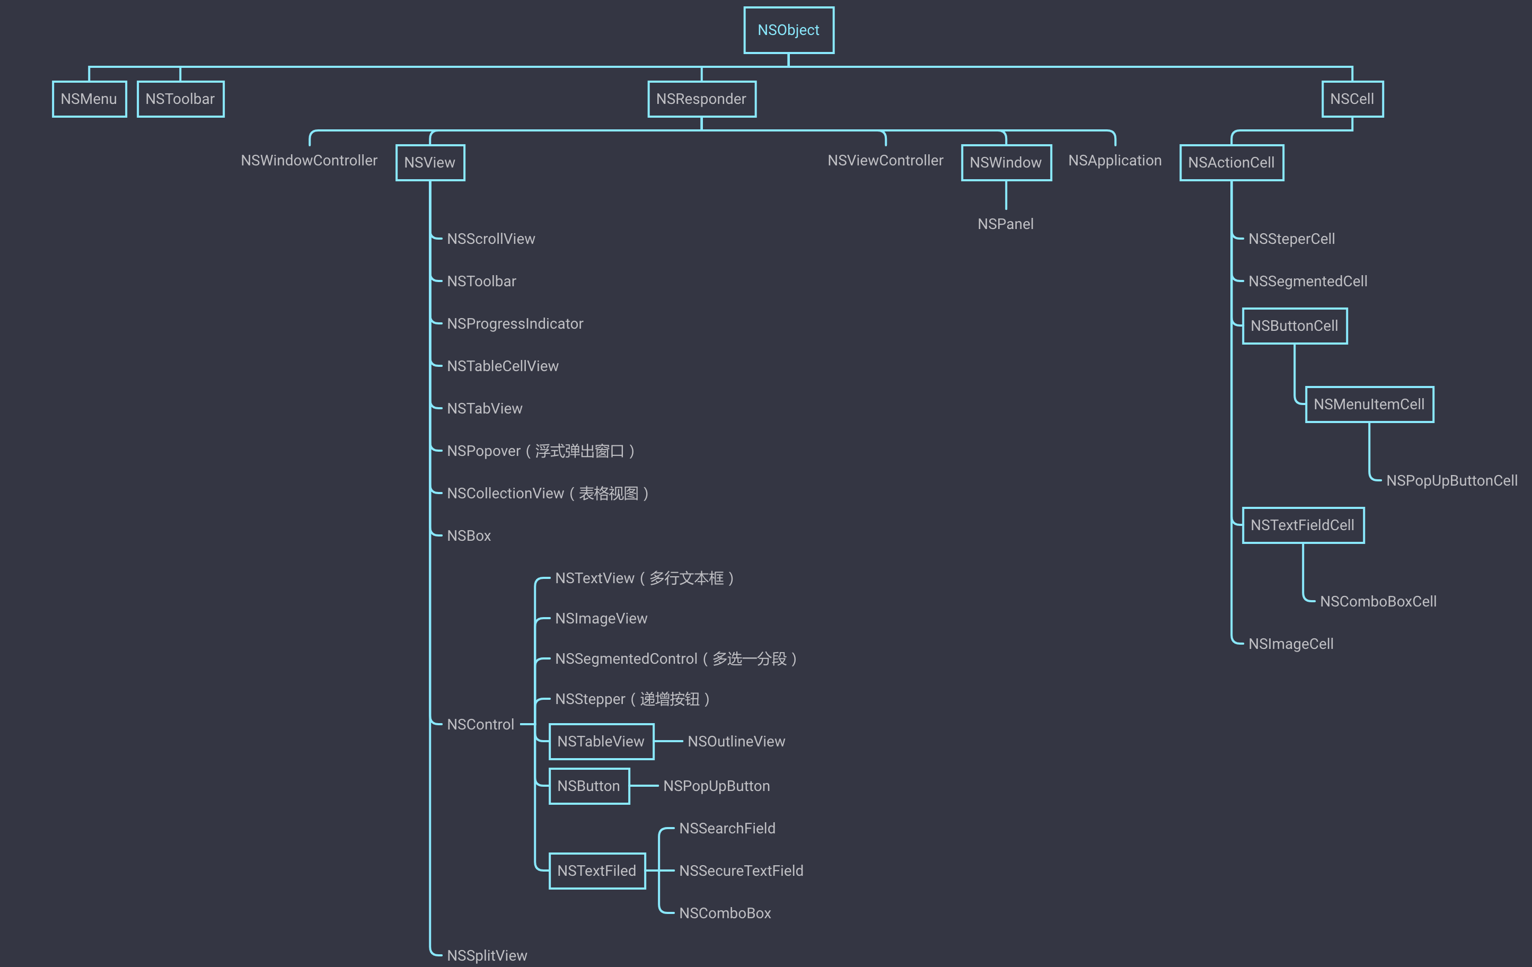The image size is (1532, 967).
Task: Click the NSTextFiled boxed node
Action: [597, 871]
